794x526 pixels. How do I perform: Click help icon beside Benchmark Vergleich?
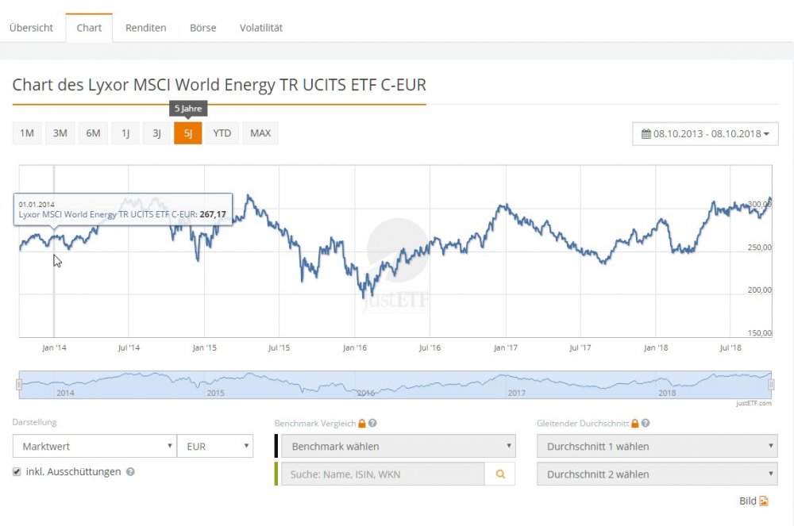click(x=372, y=424)
